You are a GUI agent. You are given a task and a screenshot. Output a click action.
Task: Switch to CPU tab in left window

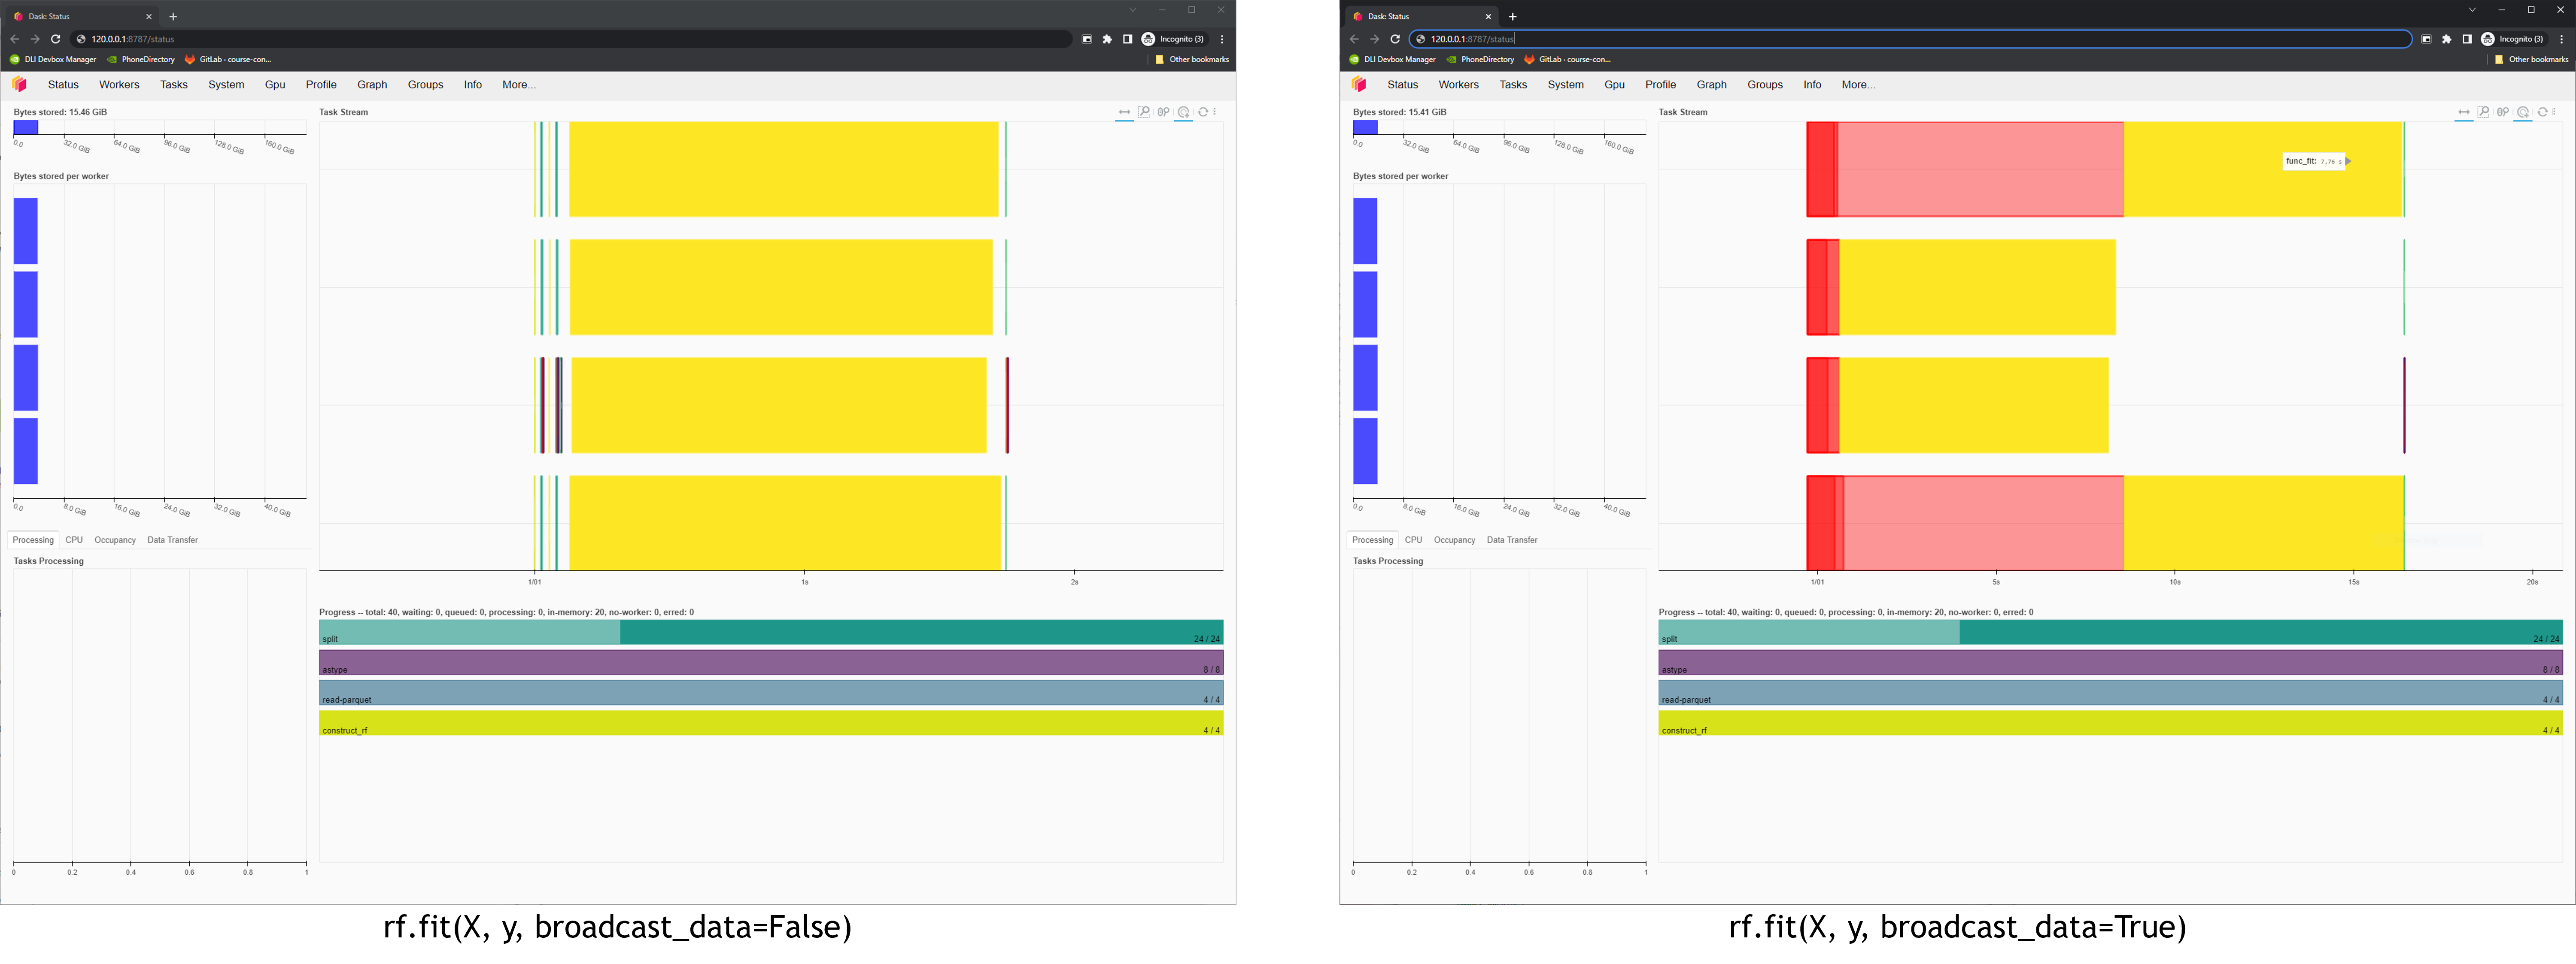point(74,540)
